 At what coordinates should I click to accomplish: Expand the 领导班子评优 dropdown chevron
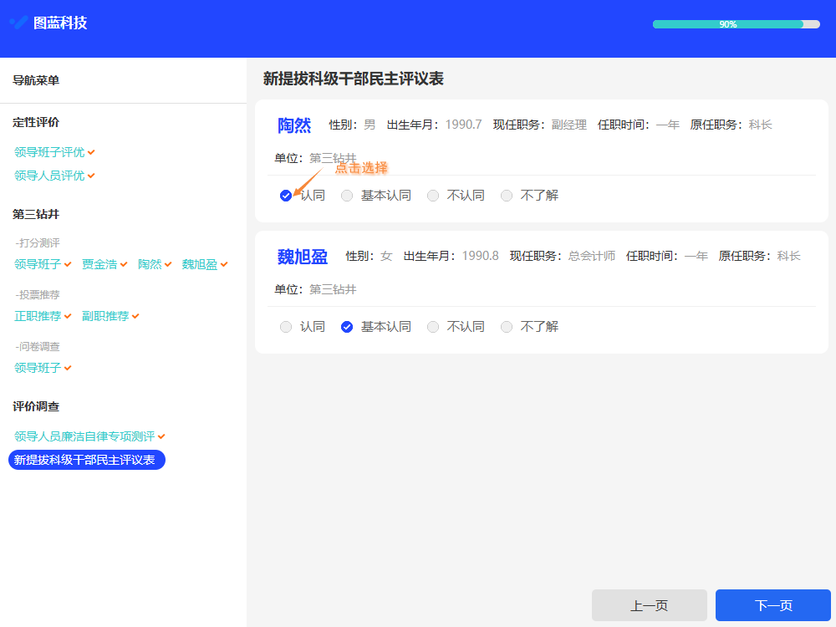coord(90,151)
